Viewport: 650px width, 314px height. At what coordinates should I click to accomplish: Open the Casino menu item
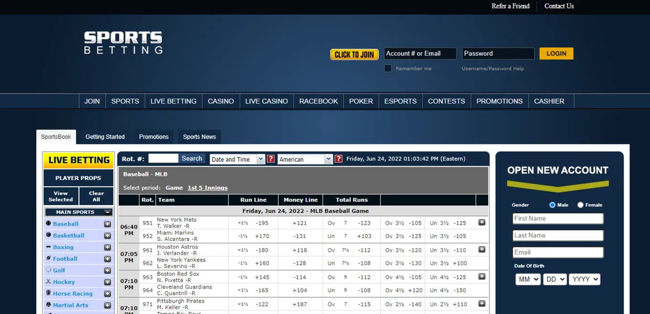[x=221, y=101]
